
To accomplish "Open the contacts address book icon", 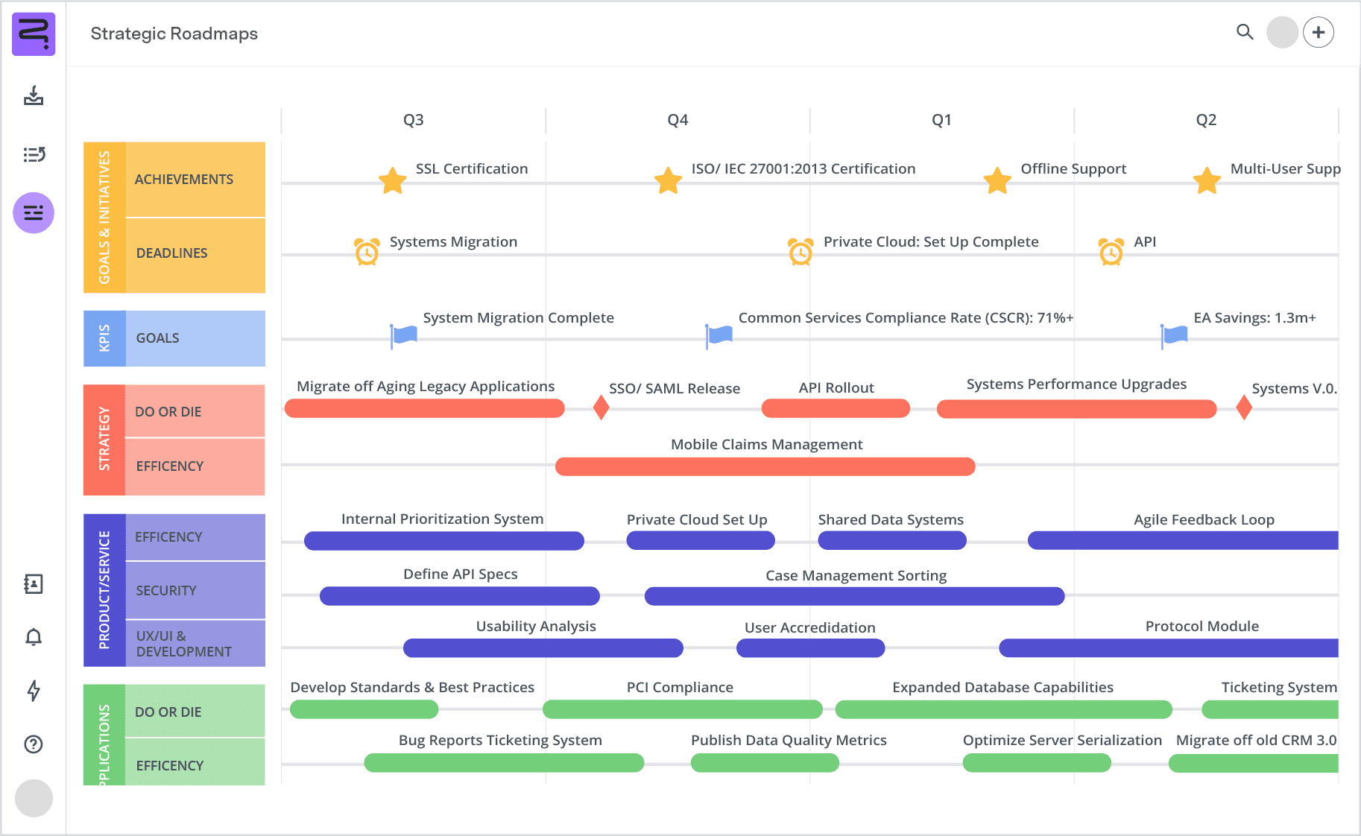I will point(34,584).
